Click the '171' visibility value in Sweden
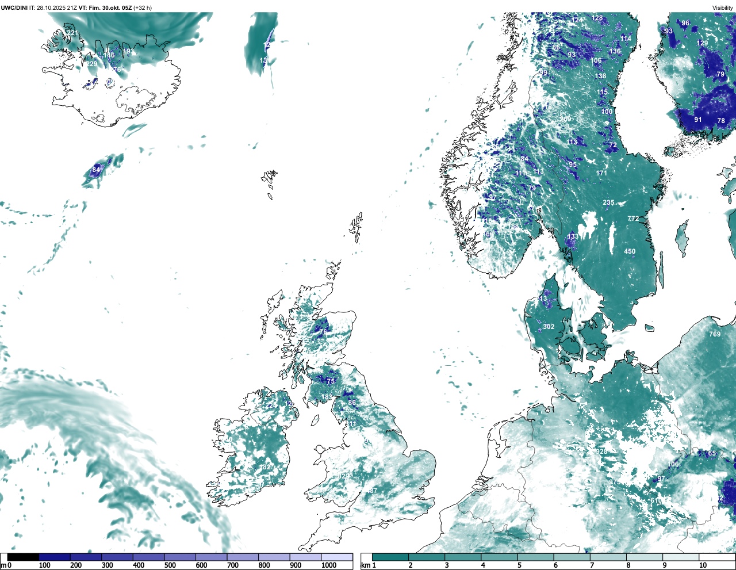736x570 pixels. (601, 173)
